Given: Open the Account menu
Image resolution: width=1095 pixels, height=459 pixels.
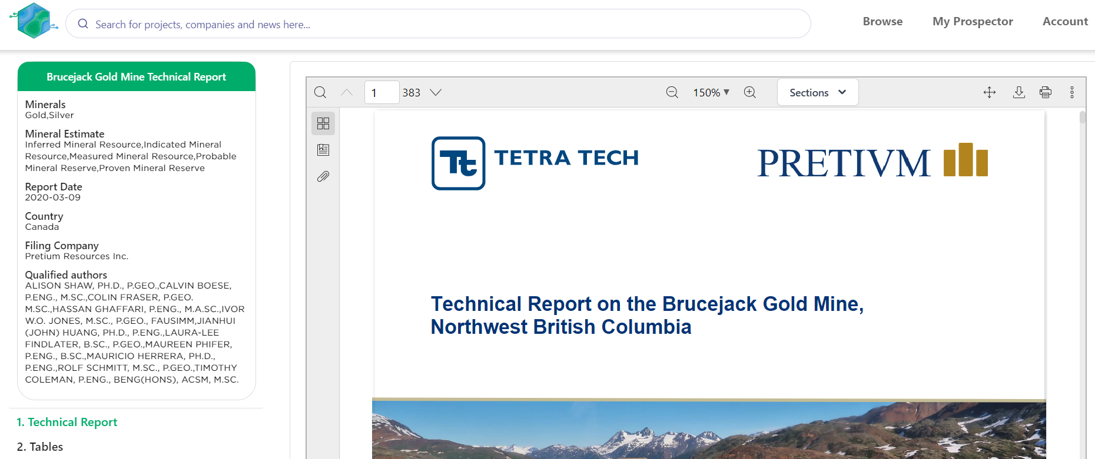Looking at the screenshot, I should 1065,21.
